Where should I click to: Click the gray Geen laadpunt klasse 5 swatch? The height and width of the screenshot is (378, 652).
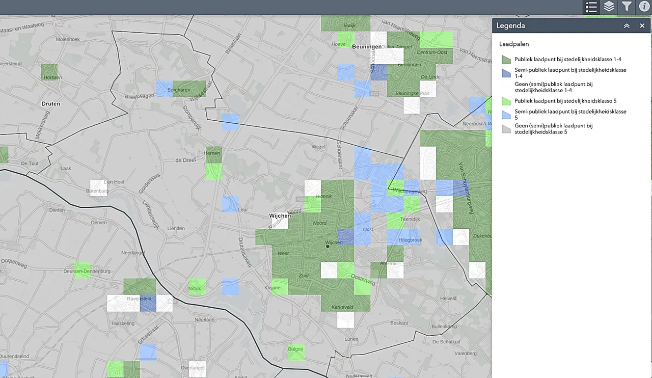[506, 129]
